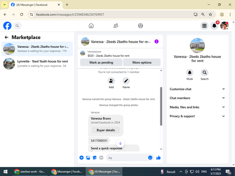Click chat scrollbar down arrow

(x=161, y=149)
